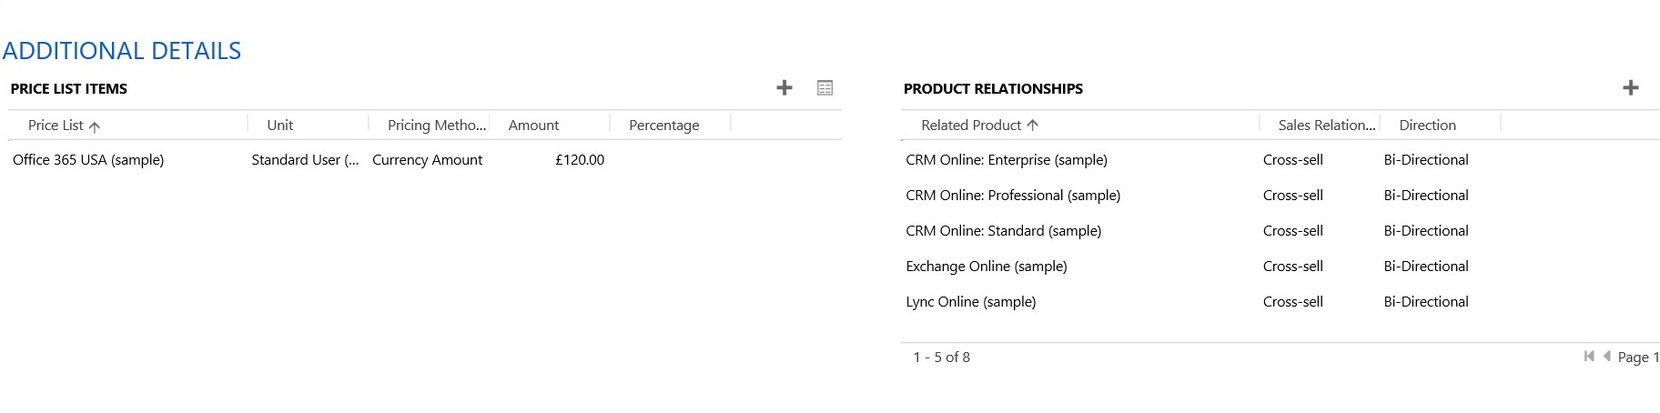Click the Unit column header
Viewport: 1660px width, 413px height.
pyautogui.click(x=280, y=126)
